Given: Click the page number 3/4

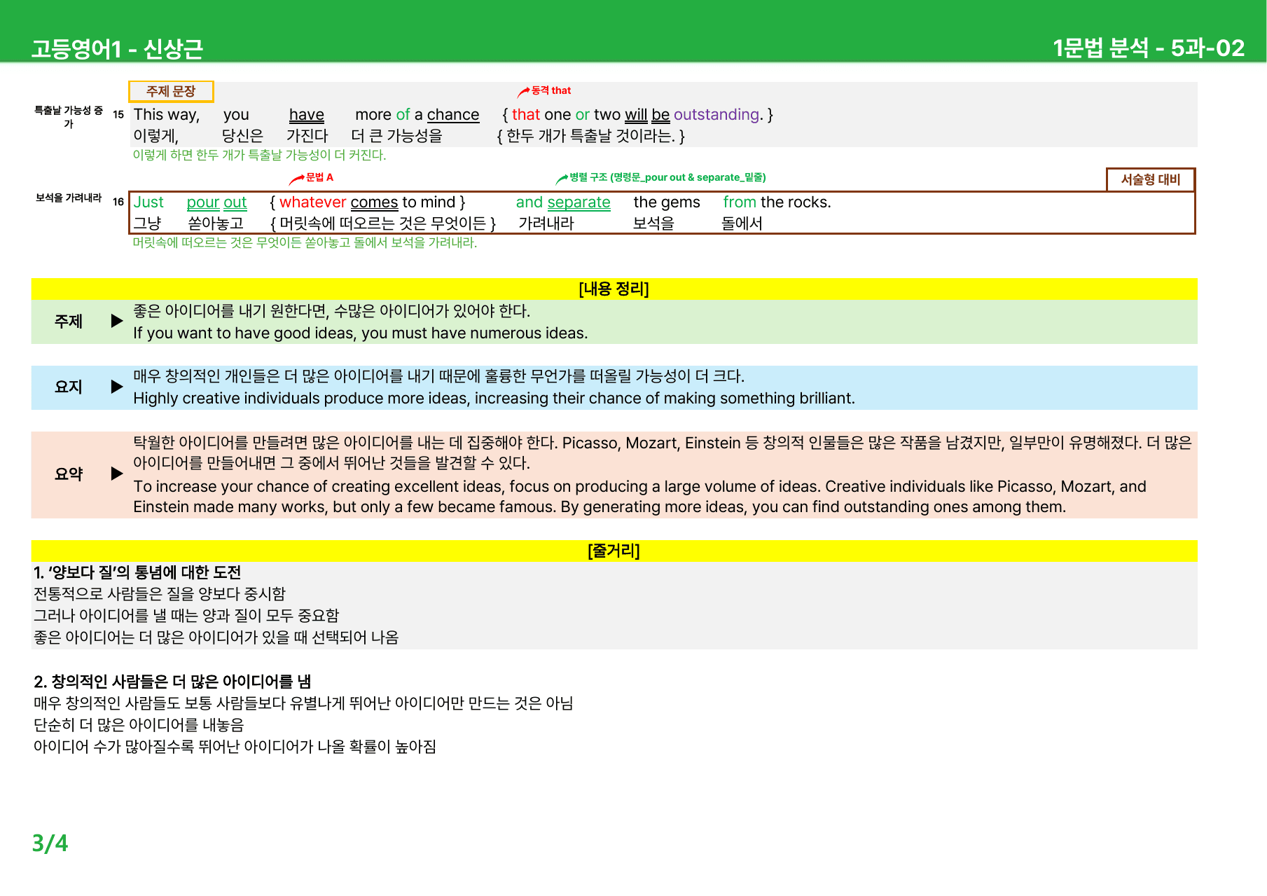Looking at the screenshot, I should tap(50, 843).
